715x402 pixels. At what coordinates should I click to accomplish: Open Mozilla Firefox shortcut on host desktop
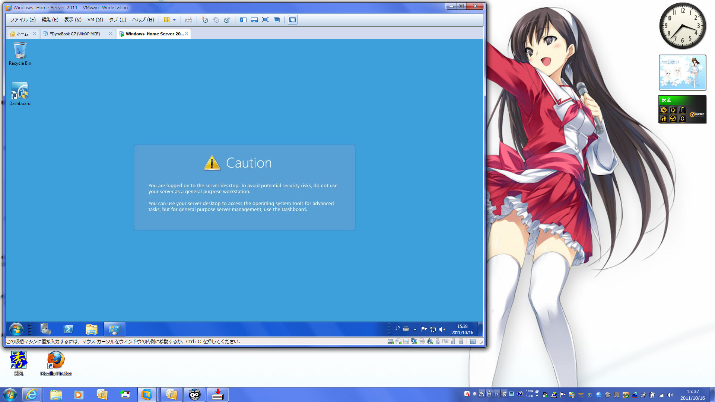click(x=56, y=364)
